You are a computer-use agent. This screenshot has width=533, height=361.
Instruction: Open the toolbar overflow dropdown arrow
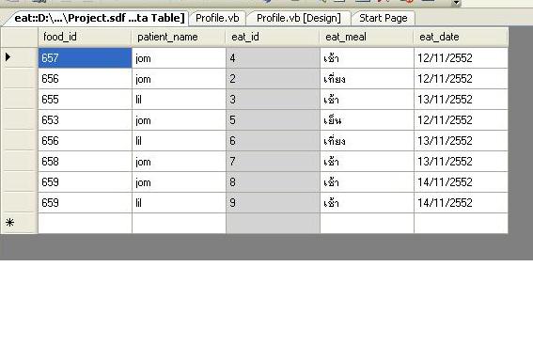[x=456, y=3]
